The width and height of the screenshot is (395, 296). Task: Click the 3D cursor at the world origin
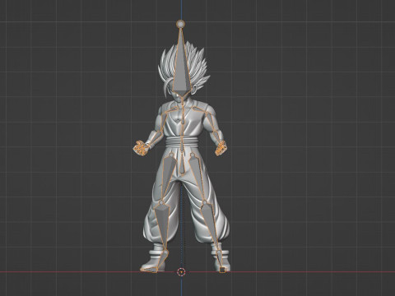tap(181, 272)
